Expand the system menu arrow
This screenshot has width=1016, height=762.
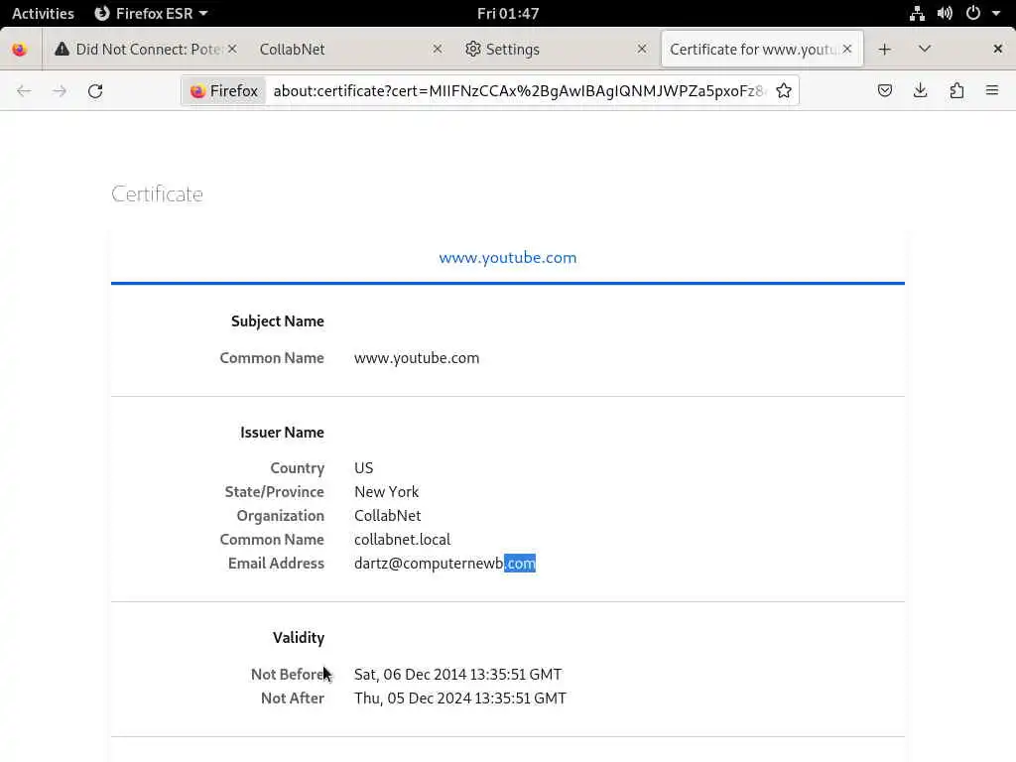[996, 14]
